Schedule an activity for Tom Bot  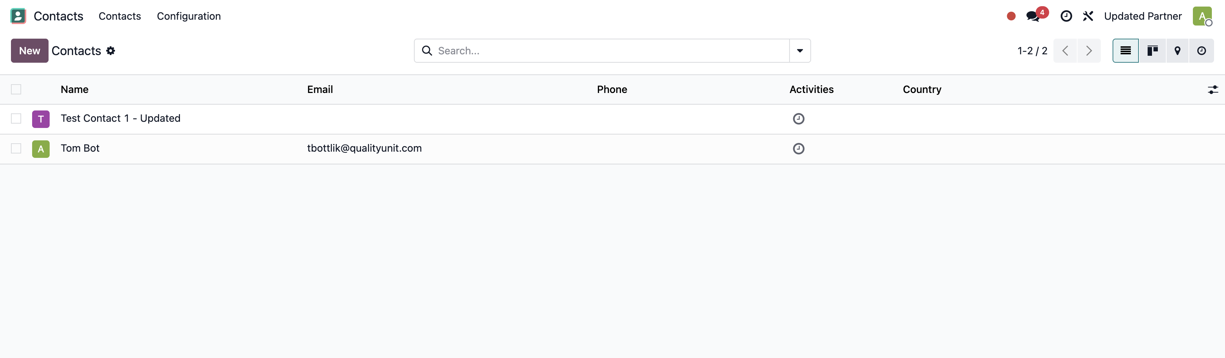click(798, 149)
